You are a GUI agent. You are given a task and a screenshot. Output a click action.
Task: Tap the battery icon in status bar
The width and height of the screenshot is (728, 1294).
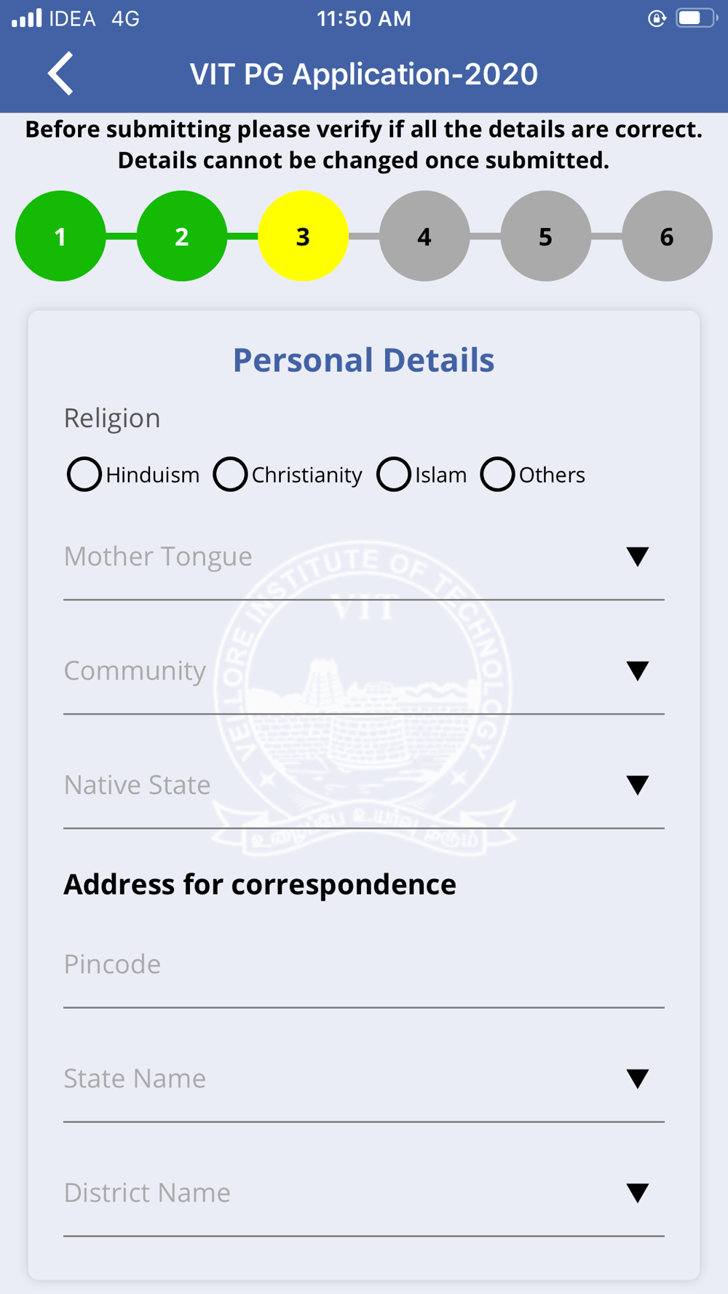click(695, 18)
